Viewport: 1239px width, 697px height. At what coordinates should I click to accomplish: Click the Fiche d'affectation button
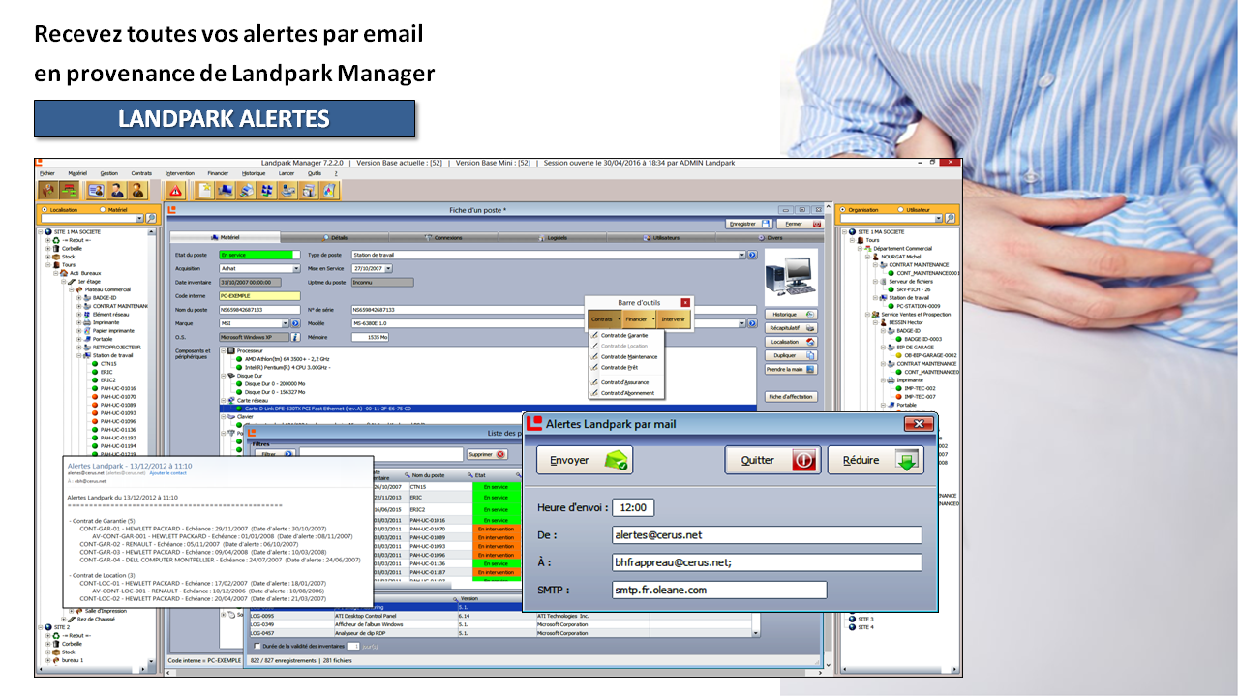[x=791, y=397]
